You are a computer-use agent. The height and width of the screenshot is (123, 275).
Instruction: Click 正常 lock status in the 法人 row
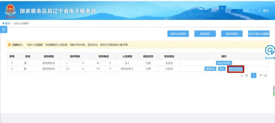click(148, 63)
